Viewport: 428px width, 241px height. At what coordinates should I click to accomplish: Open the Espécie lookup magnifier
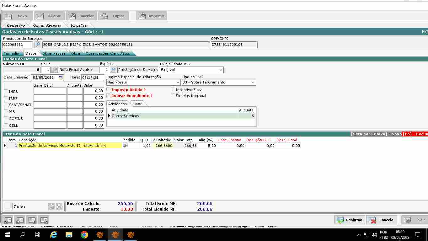coord(113,70)
